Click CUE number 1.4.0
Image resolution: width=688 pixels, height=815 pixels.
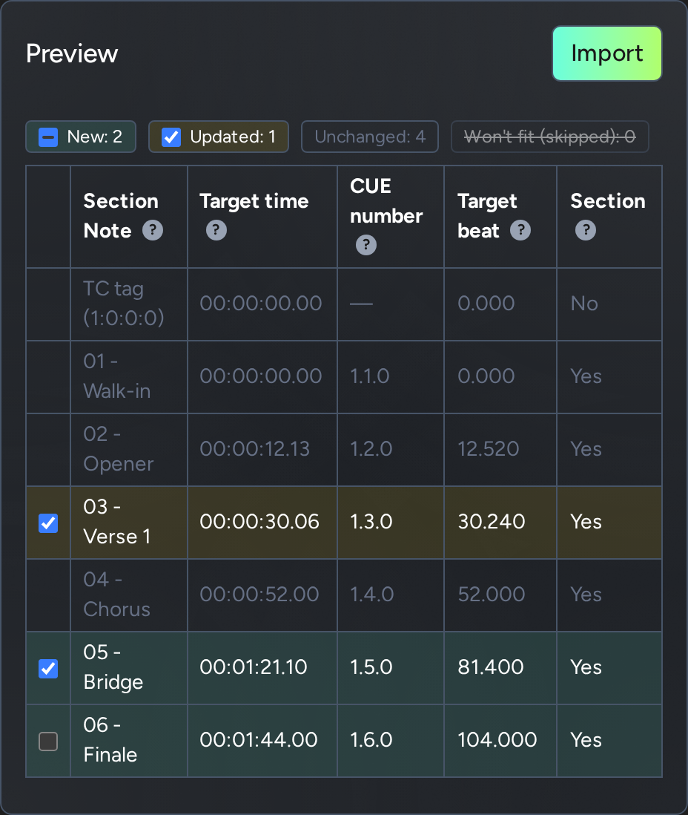[x=371, y=595]
